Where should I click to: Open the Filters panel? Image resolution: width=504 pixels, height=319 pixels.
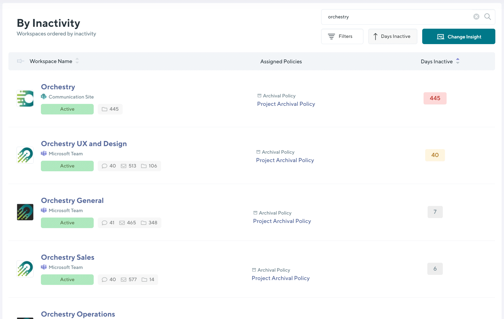click(x=342, y=36)
